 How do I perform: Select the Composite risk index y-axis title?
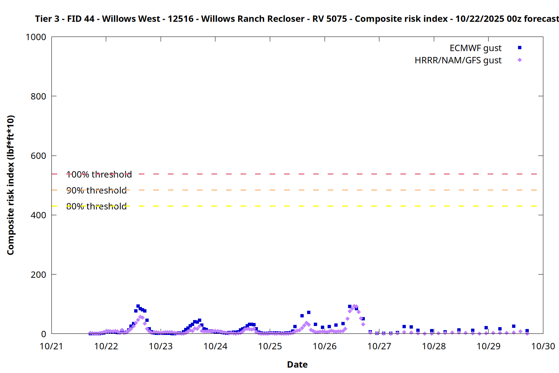pos(10,185)
